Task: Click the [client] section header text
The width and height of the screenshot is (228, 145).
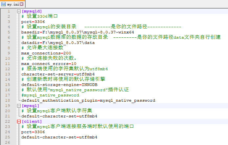Action: tap(32, 121)
